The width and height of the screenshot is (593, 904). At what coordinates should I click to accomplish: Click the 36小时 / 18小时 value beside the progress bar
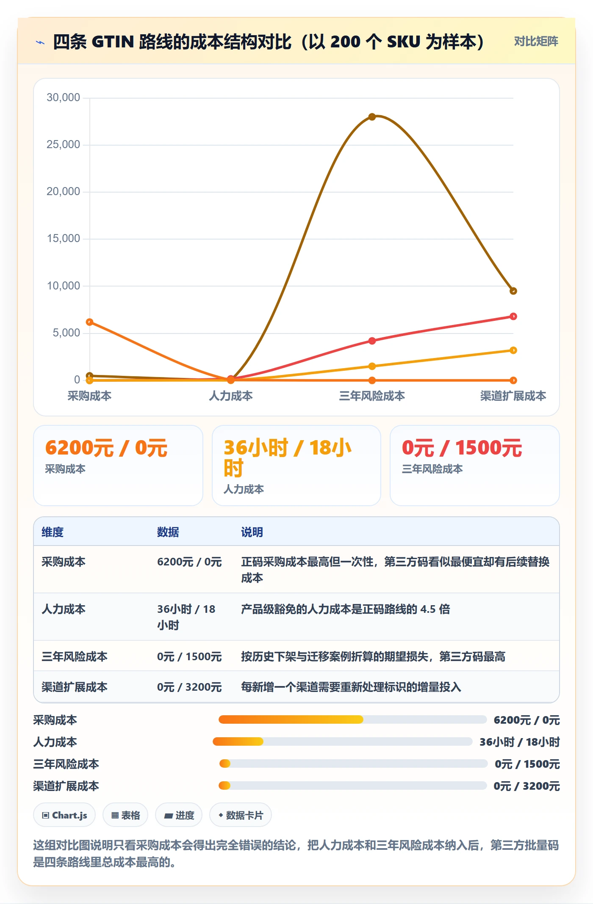[x=520, y=742]
